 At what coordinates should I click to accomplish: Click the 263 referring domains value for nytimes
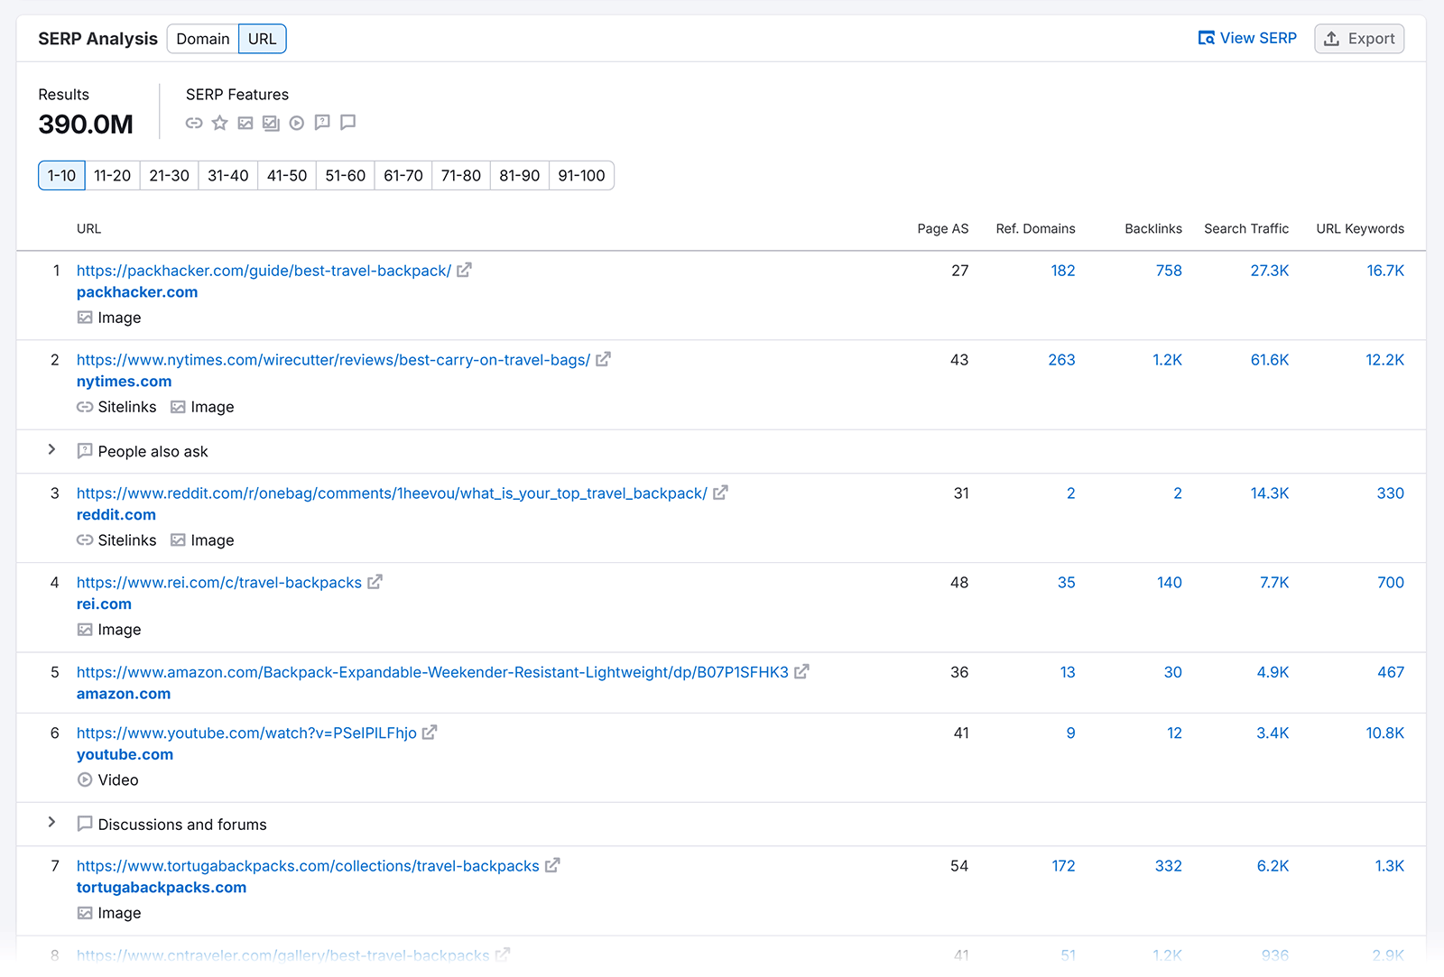click(1061, 359)
